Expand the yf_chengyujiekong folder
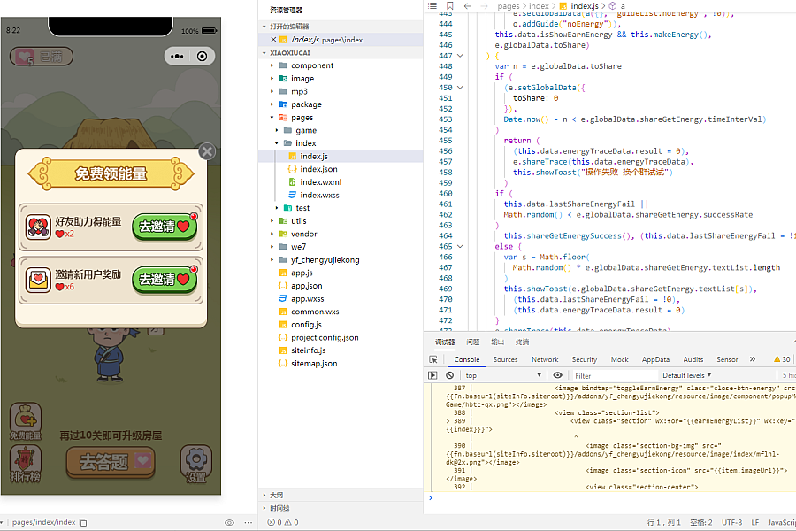The width and height of the screenshot is (796, 531). (x=272, y=259)
